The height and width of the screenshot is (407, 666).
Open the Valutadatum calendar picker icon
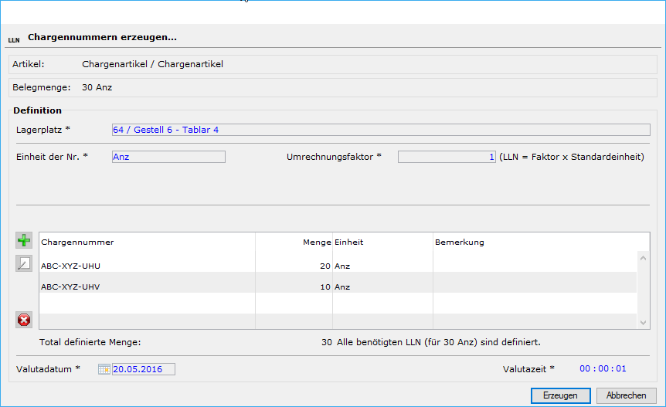click(104, 369)
